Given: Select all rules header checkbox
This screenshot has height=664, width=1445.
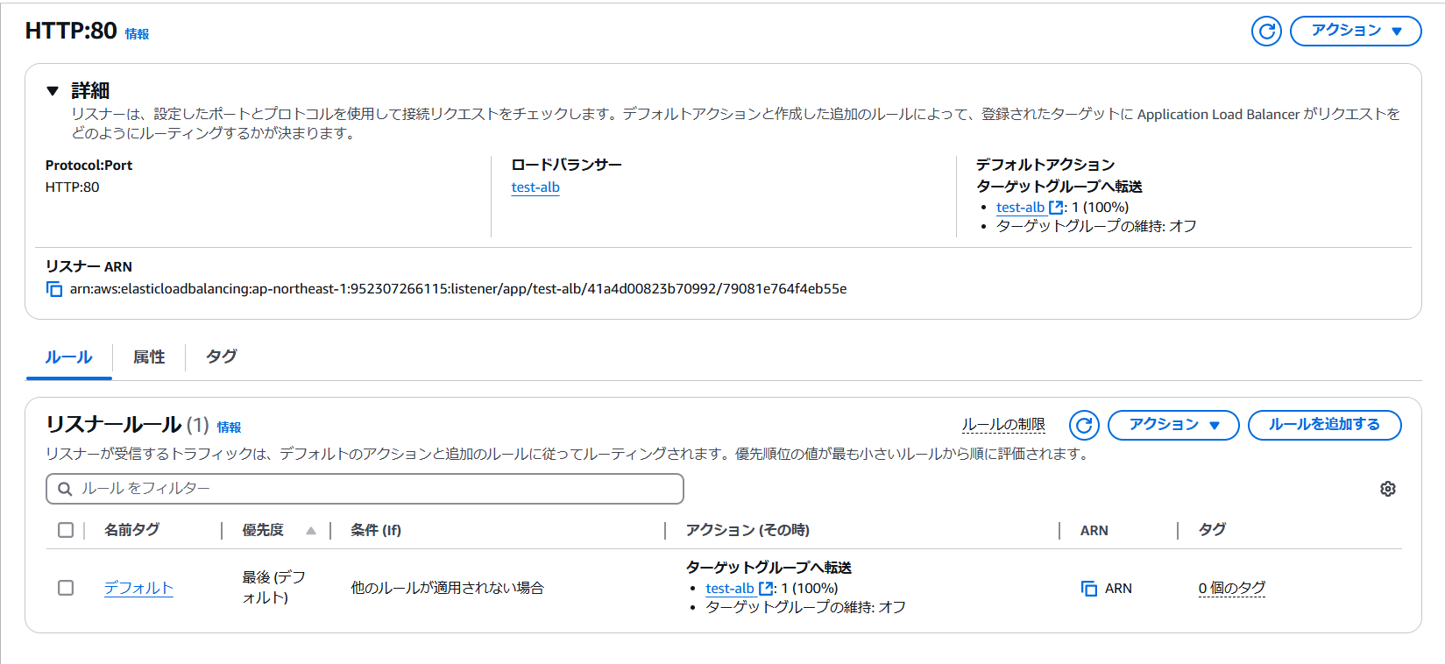Looking at the screenshot, I should [x=66, y=530].
